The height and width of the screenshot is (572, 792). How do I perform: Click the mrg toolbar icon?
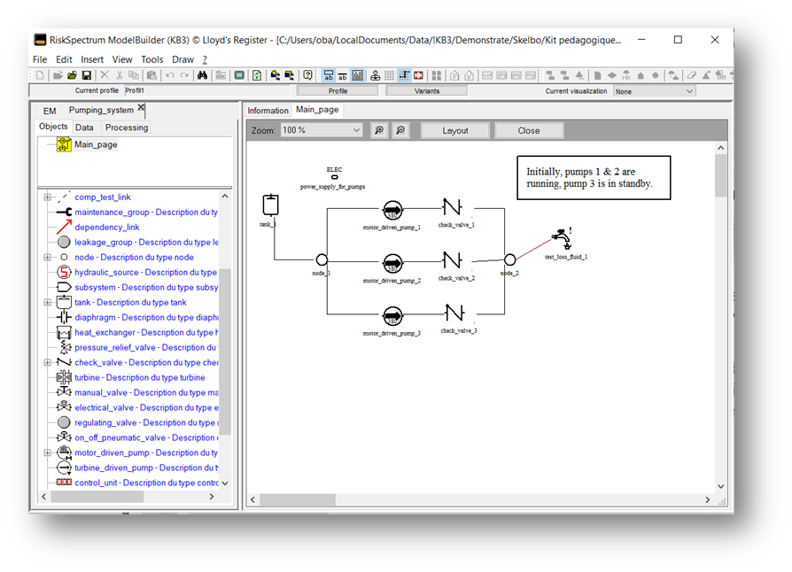pos(531,75)
